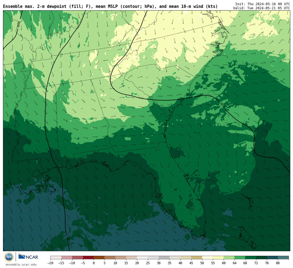Click the light green swatch between 60 and 64
The image size is (293, 268).
tap(229, 258)
